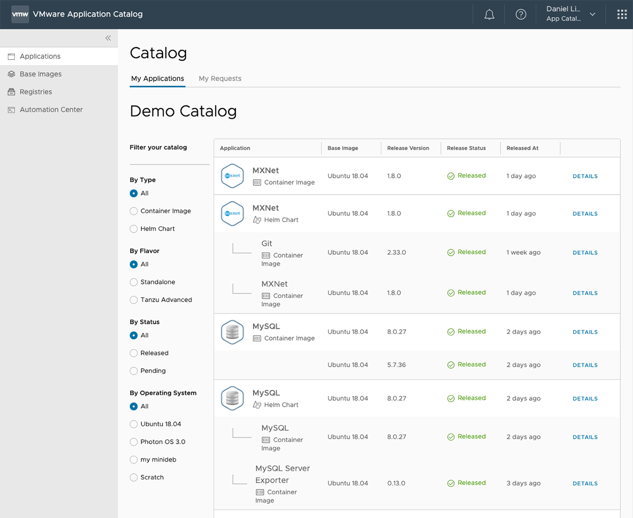The image size is (633, 518).
Task: Switch to the My Requests tab
Action: coord(220,79)
